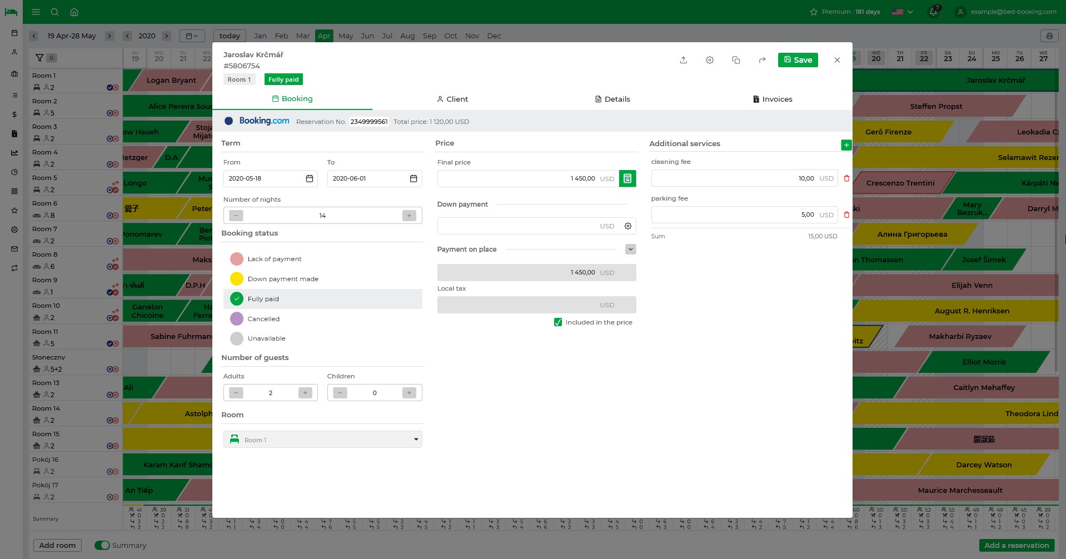Open the guests person sidebar icon

pyautogui.click(x=14, y=52)
